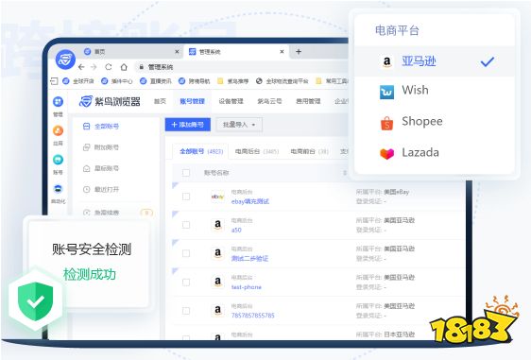The width and height of the screenshot is (531, 360).
Task: Click Amazon logo in test-phone row
Action: click(x=217, y=282)
